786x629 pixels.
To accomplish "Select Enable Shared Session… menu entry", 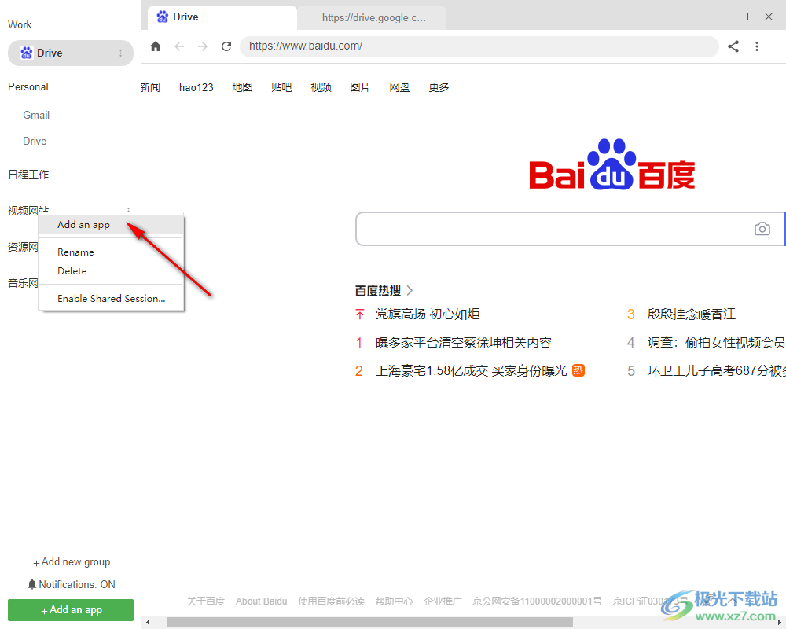I will [x=112, y=299].
